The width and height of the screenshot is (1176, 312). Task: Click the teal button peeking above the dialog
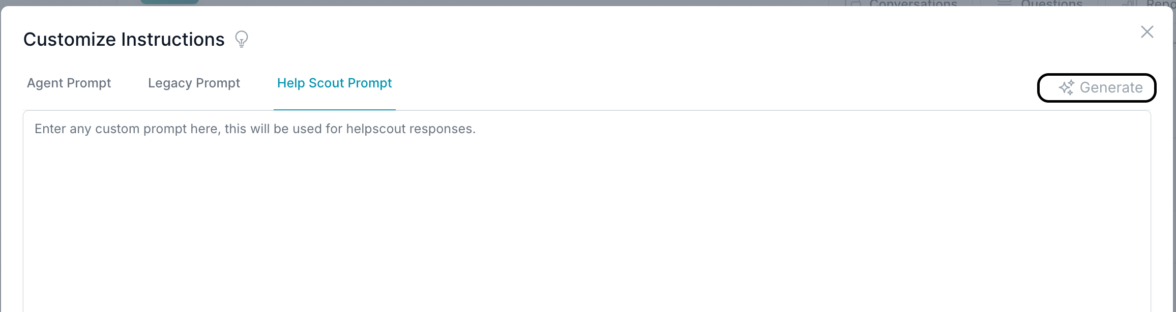[x=169, y=2]
